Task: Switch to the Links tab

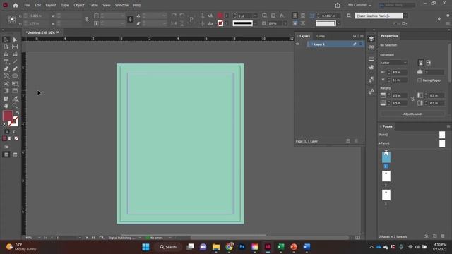Action: coord(321,36)
